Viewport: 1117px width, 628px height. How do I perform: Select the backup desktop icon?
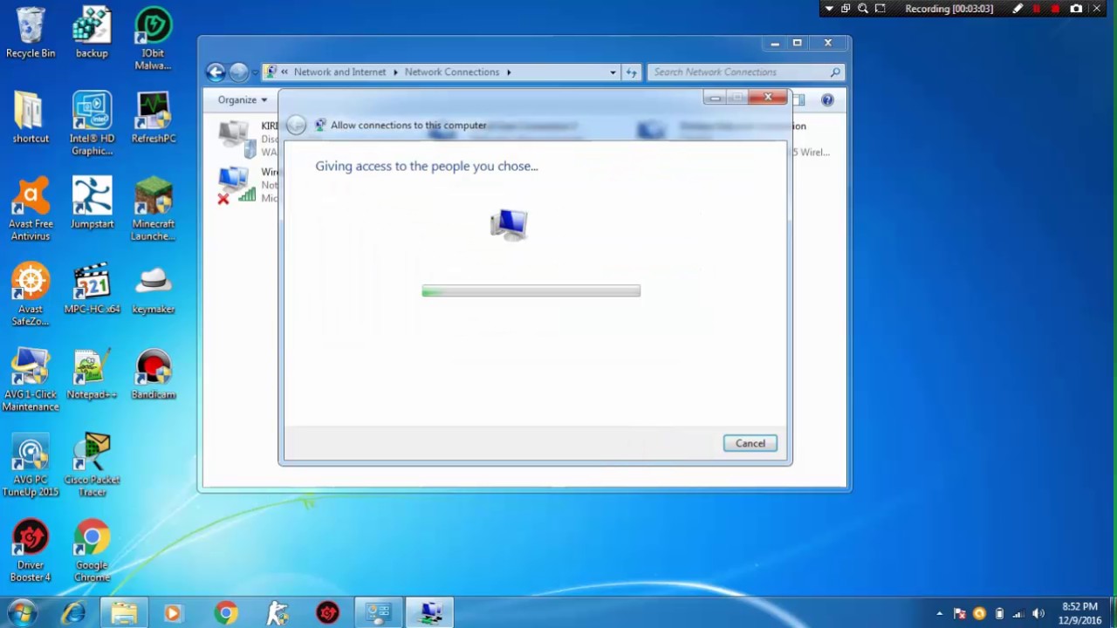92,34
